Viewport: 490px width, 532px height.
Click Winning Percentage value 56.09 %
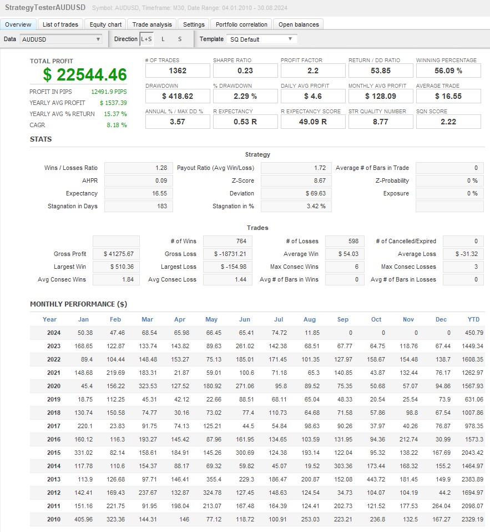tap(448, 71)
